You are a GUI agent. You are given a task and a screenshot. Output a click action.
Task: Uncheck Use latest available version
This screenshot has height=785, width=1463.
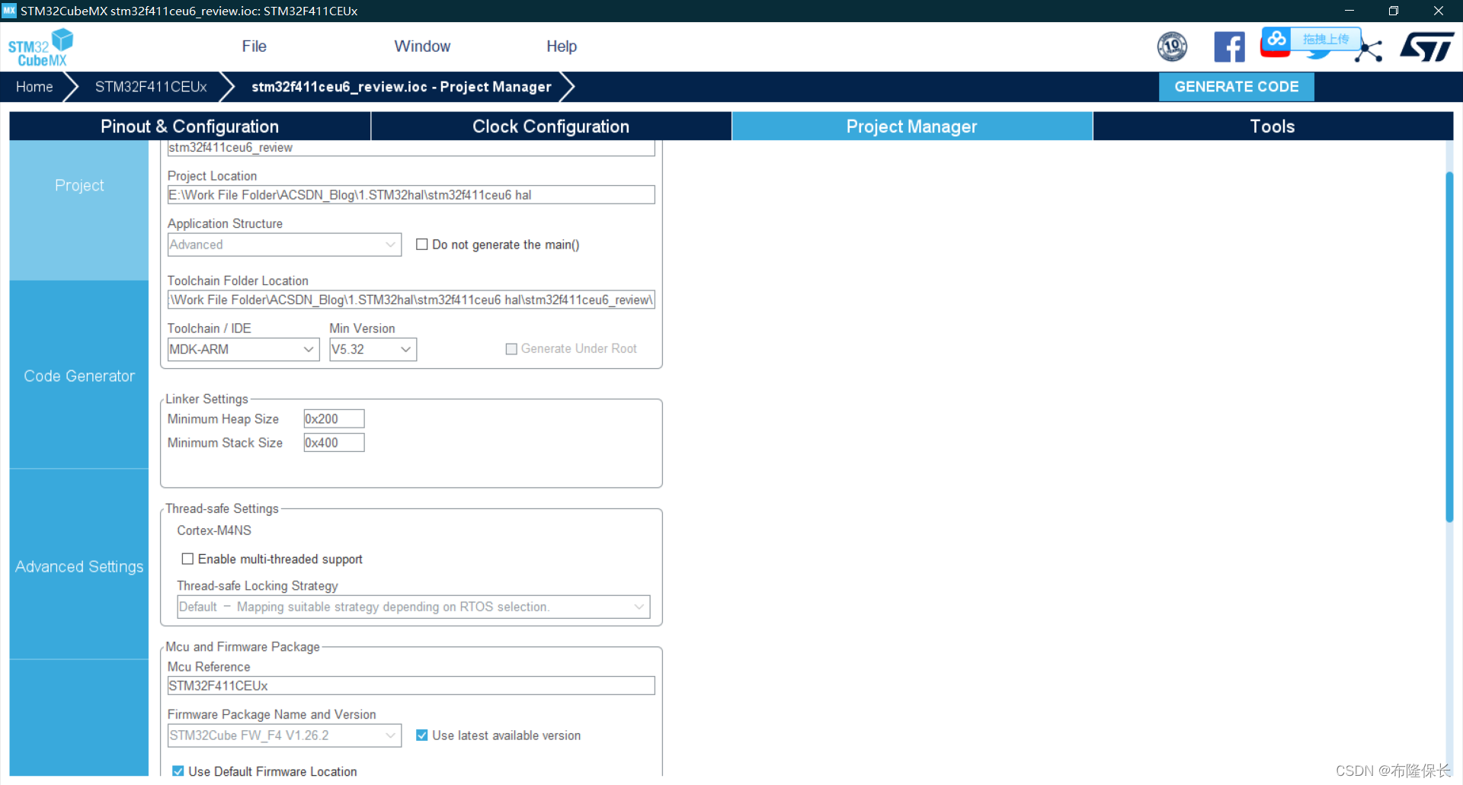click(x=421, y=735)
